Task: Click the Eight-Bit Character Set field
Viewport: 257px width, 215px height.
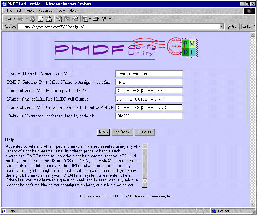Action: 149,116
